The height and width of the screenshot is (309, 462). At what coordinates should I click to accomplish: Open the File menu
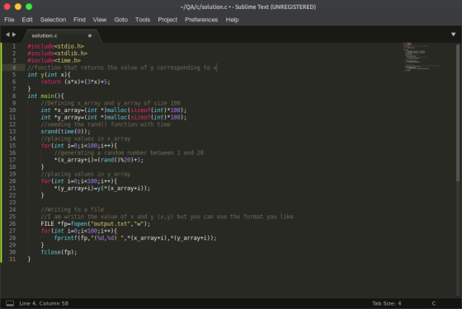[9, 20]
